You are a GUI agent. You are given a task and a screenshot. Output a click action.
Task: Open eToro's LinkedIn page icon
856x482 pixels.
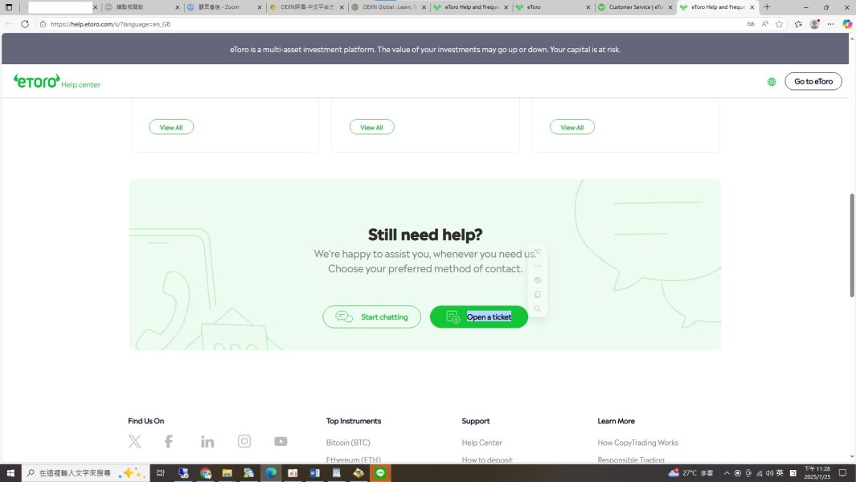[207, 442]
